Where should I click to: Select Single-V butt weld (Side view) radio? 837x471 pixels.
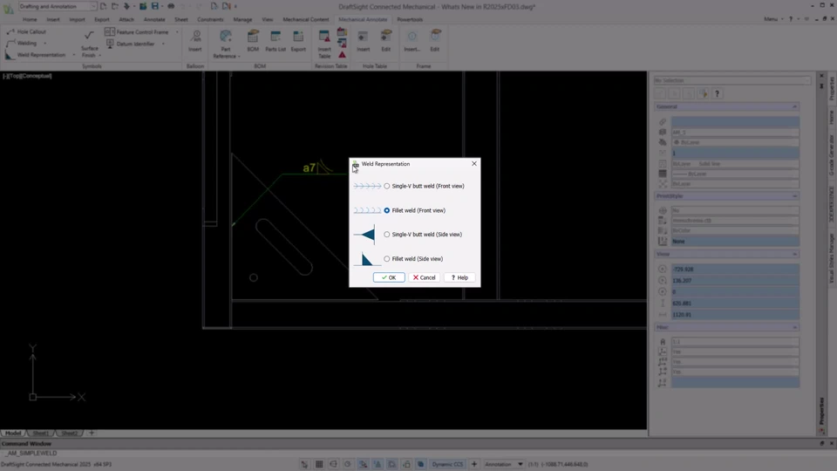387,235
